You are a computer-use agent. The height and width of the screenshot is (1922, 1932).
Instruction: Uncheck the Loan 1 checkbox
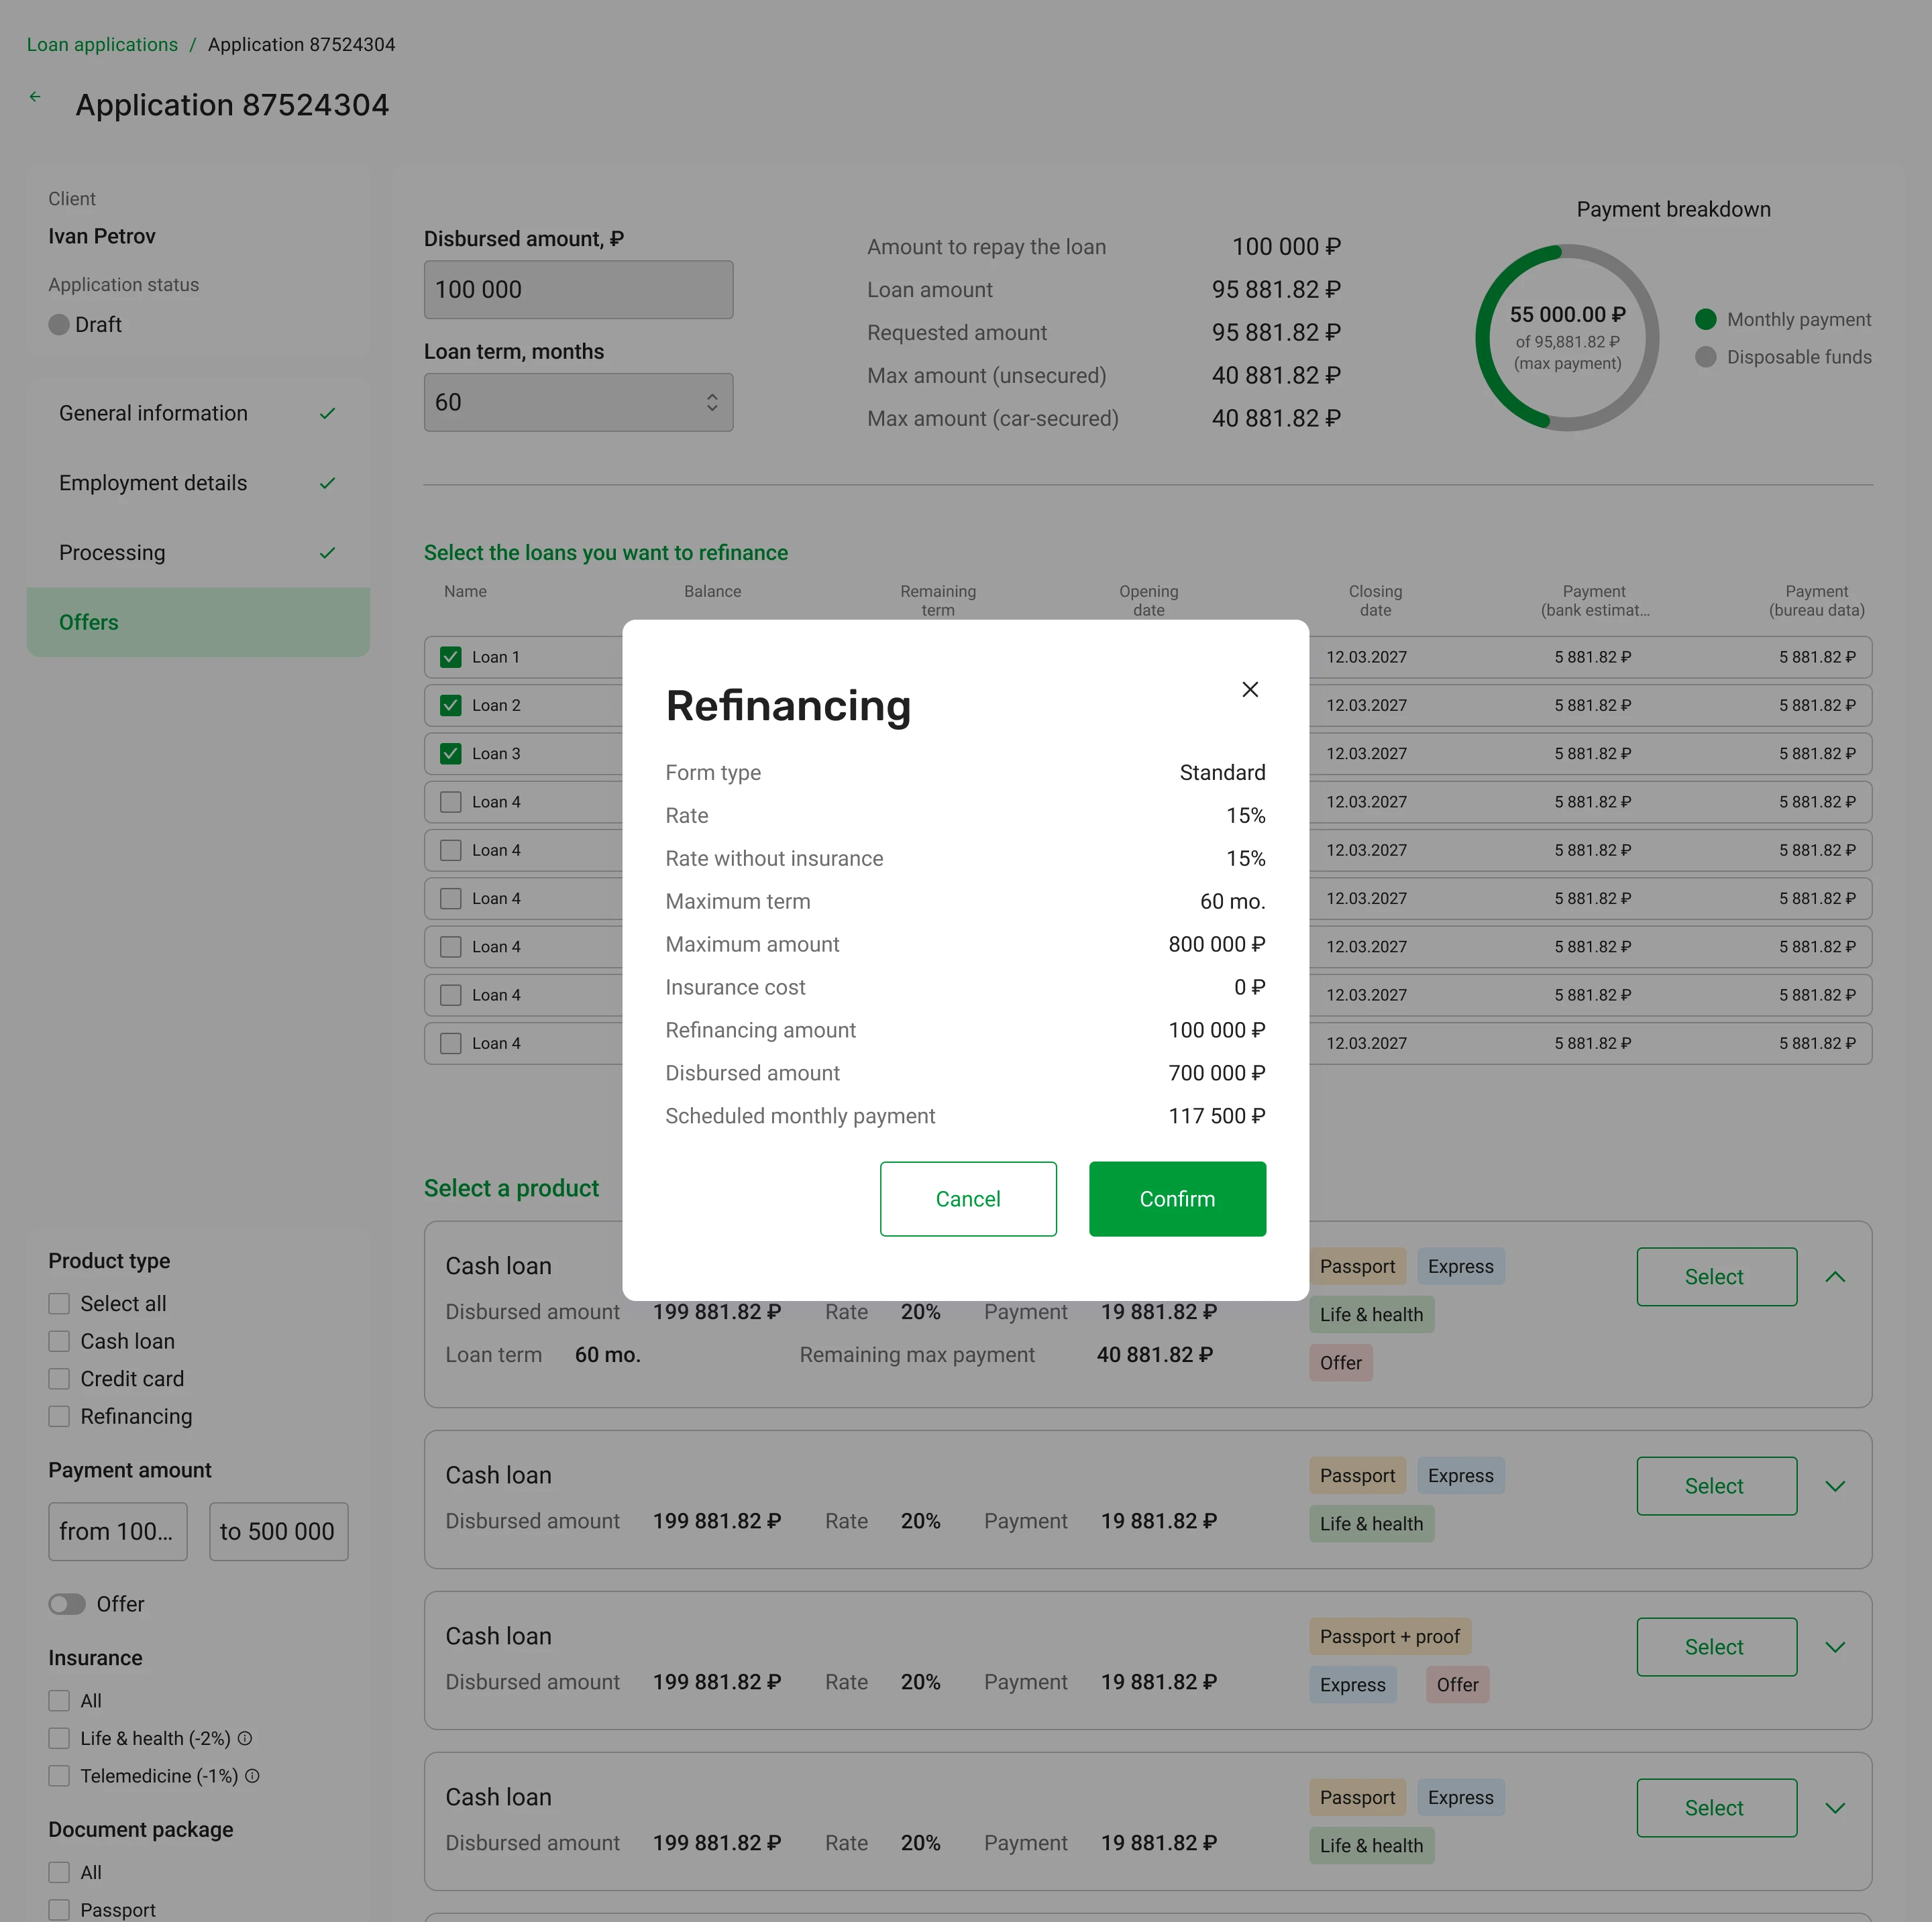point(451,657)
